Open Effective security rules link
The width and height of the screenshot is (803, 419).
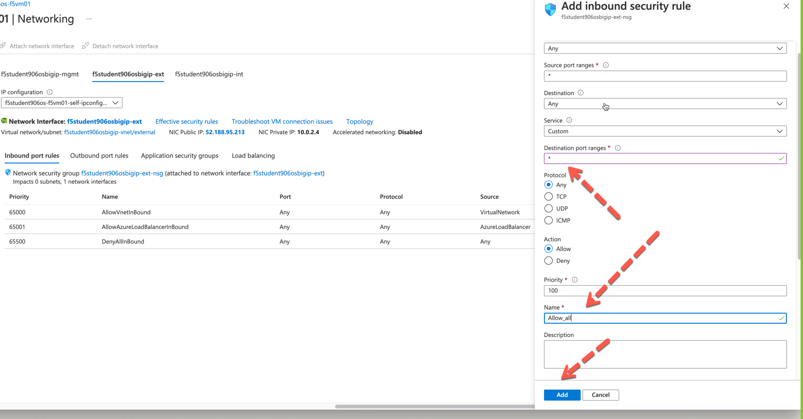click(187, 121)
